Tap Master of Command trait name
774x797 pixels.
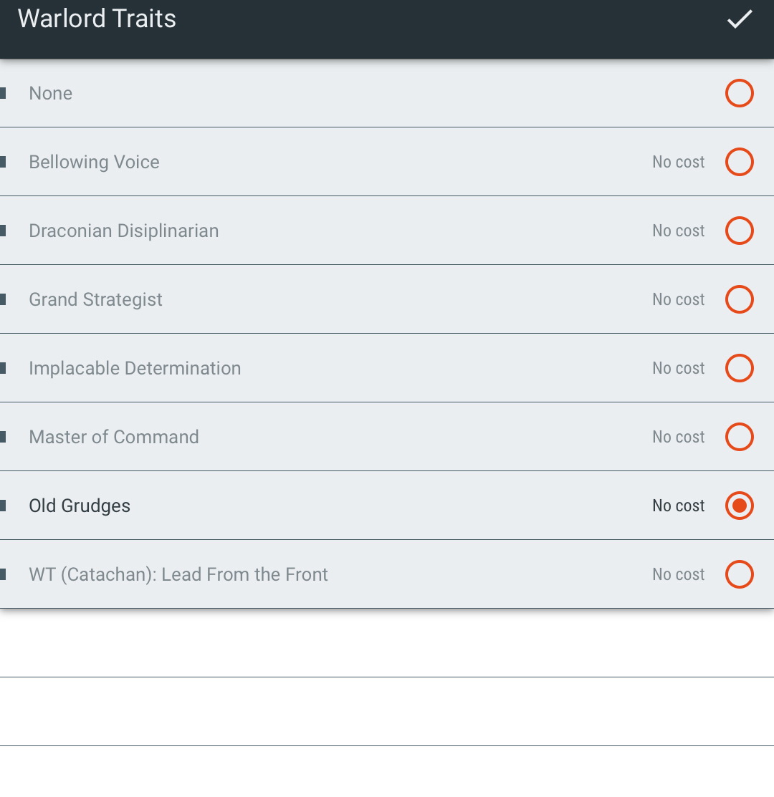pos(114,437)
